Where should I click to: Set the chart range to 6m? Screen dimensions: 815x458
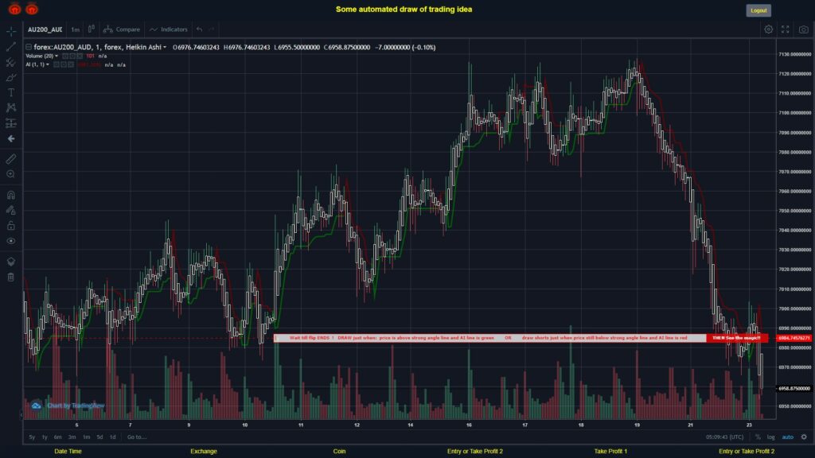[57, 437]
